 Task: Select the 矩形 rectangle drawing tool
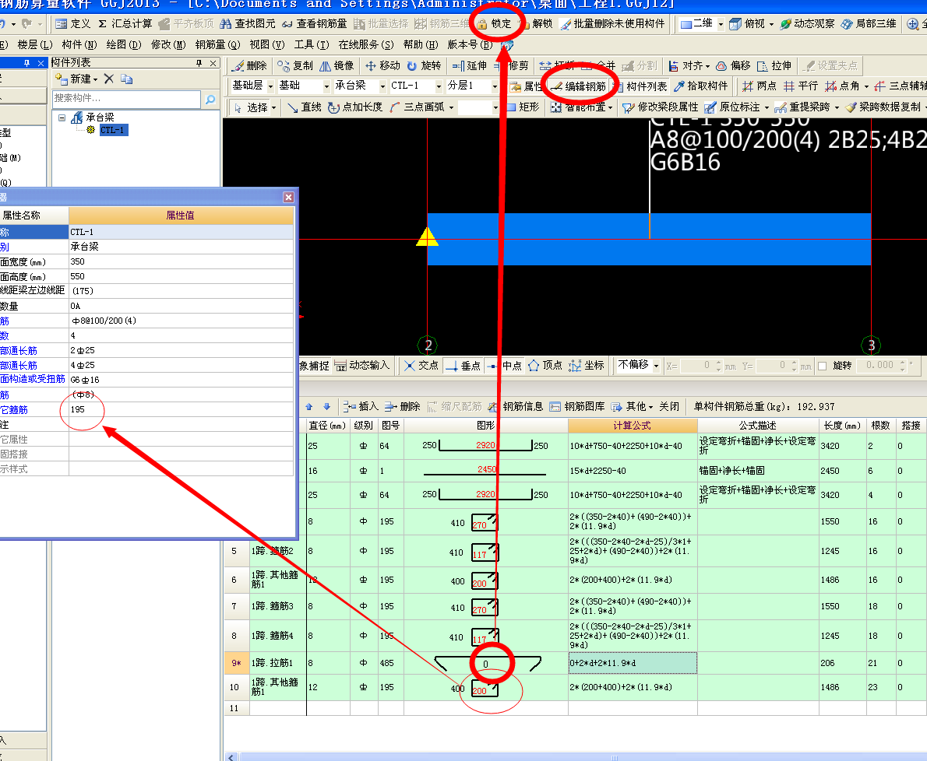click(522, 107)
